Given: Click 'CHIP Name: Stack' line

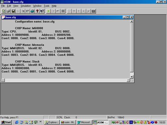Looking at the screenshot, I should click(x=27, y=62).
